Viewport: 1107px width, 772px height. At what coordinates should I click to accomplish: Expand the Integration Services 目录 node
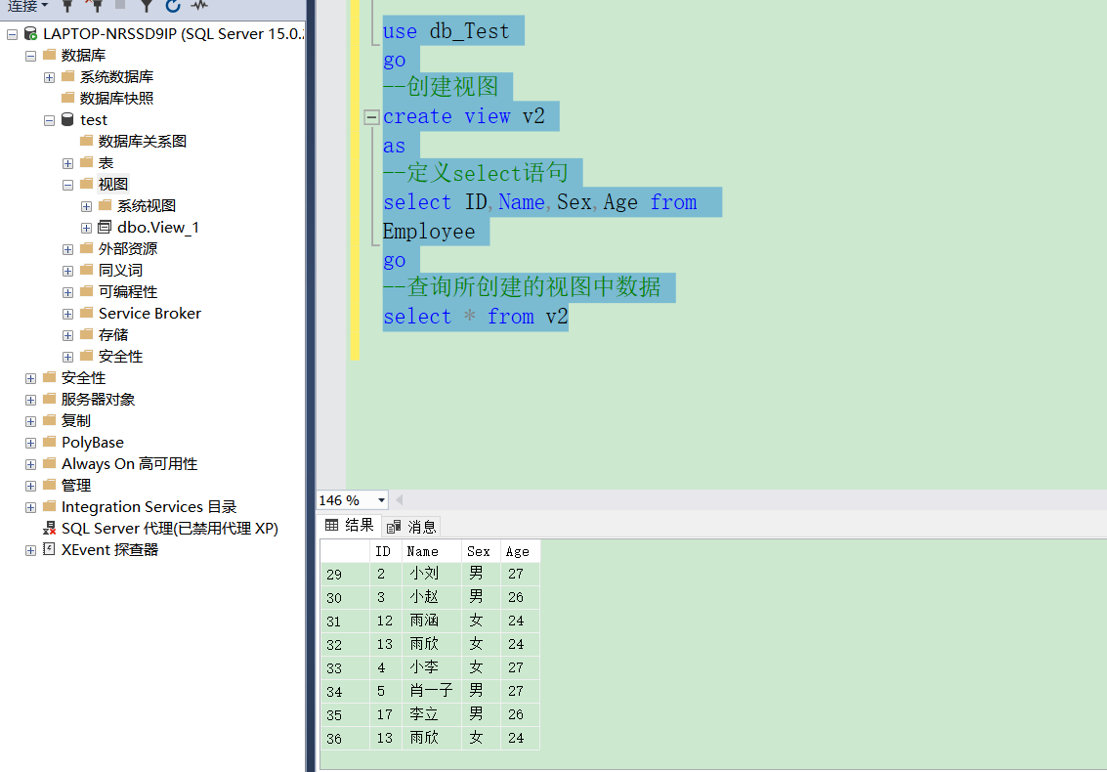click(x=30, y=508)
